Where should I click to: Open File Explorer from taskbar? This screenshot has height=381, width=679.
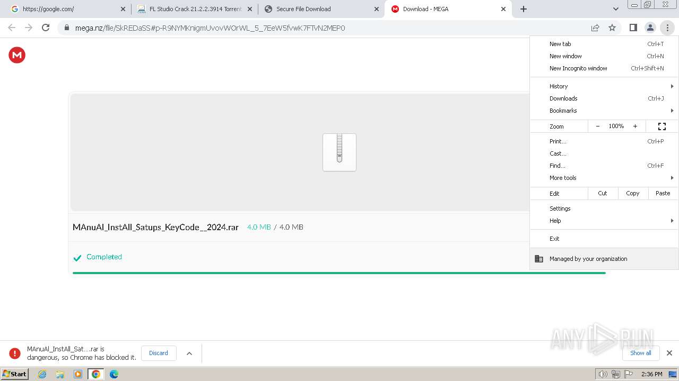click(x=60, y=374)
